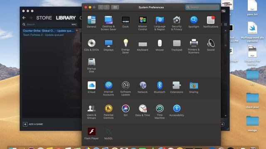Open Users & Groups pane
The height and width of the screenshot is (149, 266).
91,112
